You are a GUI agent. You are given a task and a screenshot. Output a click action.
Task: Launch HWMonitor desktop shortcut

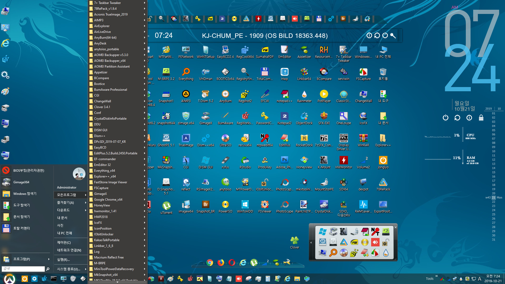(344, 162)
